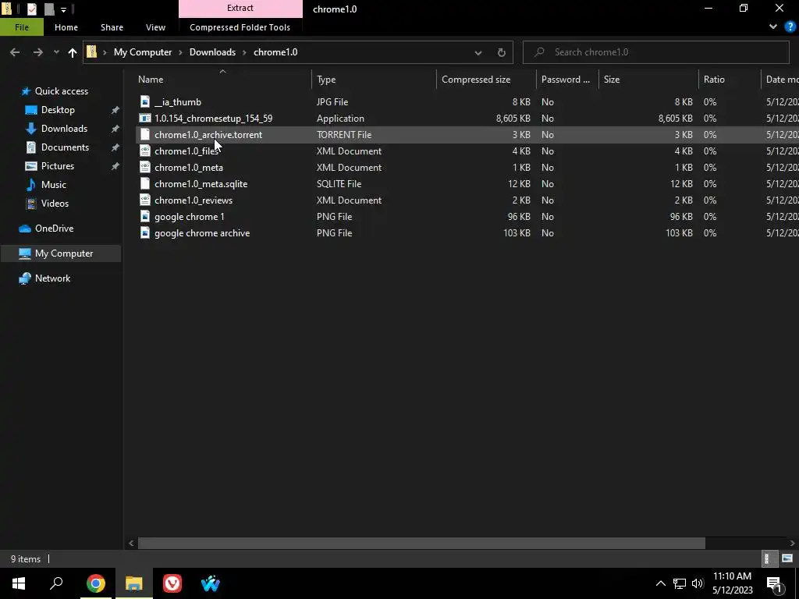Select Music in the navigation pane

(x=53, y=185)
